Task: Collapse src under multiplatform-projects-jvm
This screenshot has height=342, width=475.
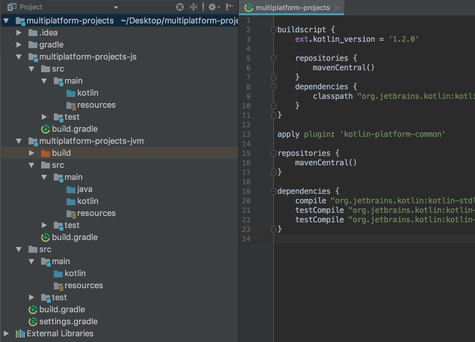Action: click(x=31, y=165)
